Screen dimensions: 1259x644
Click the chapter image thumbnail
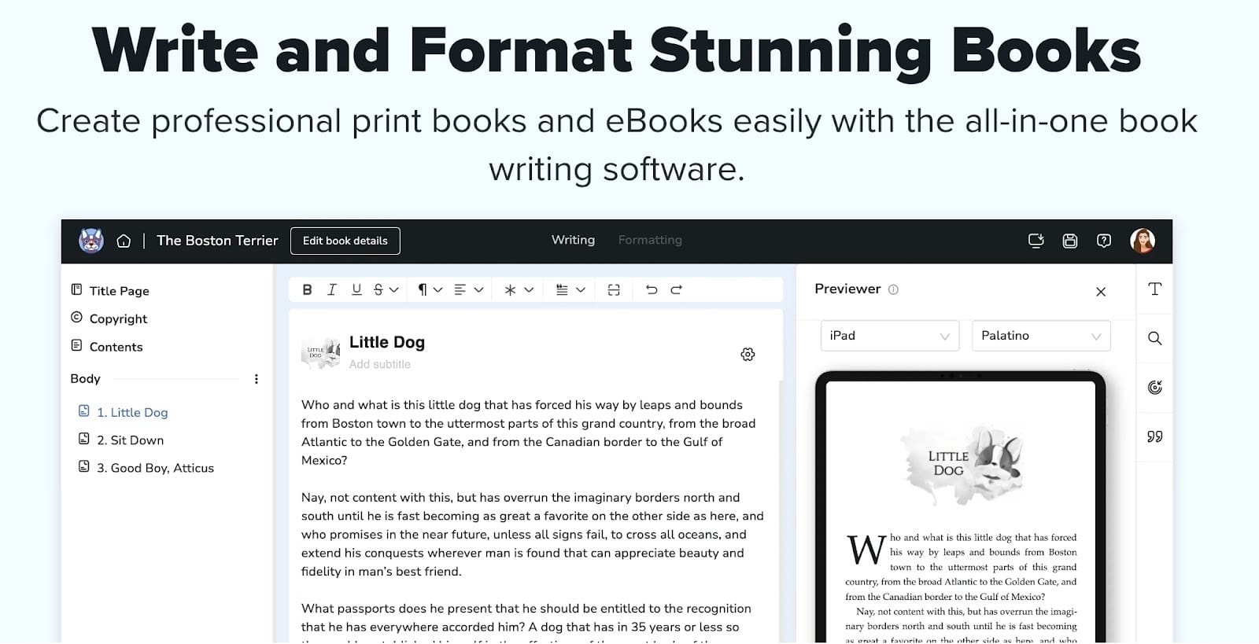pos(321,352)
